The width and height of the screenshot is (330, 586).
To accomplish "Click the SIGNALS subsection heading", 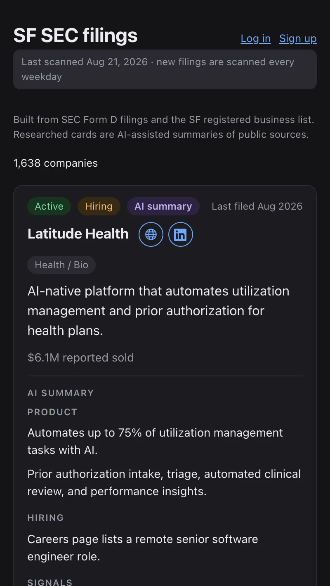I will click(50, 582).
